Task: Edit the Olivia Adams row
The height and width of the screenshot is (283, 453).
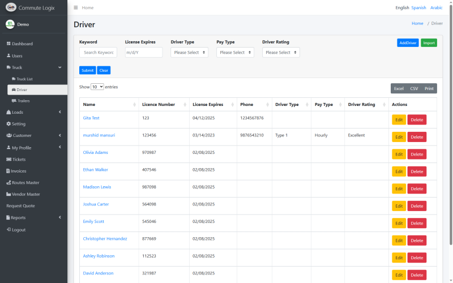Action: point(399,154)
